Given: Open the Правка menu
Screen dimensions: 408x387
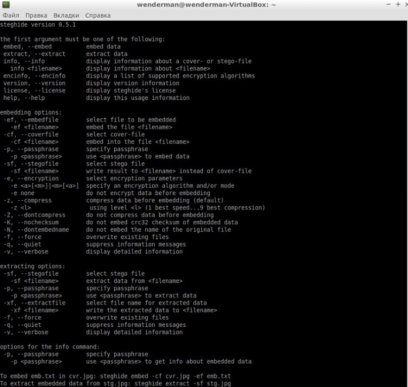Looking at the screenshot, I should pos(36,16).
